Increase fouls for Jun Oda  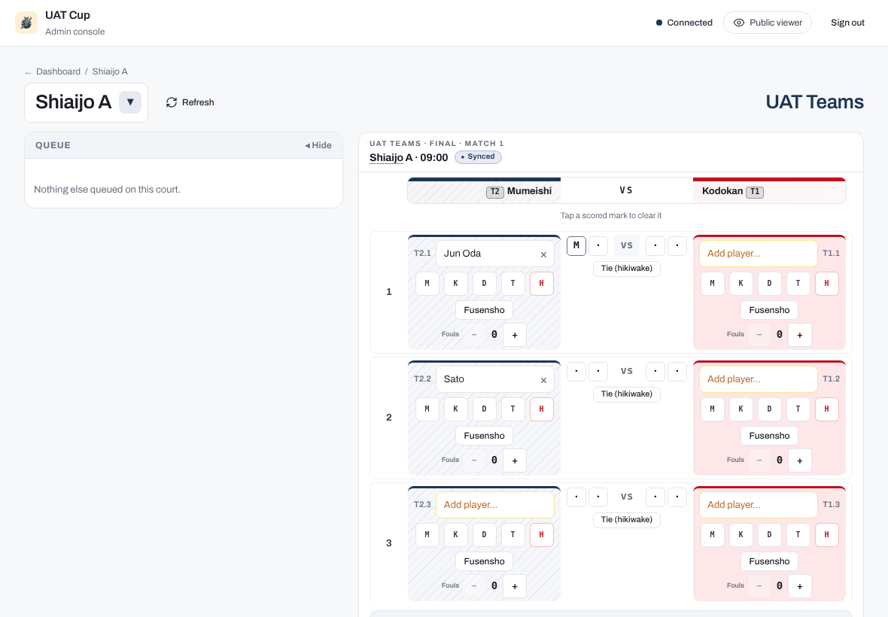point(515,335)
